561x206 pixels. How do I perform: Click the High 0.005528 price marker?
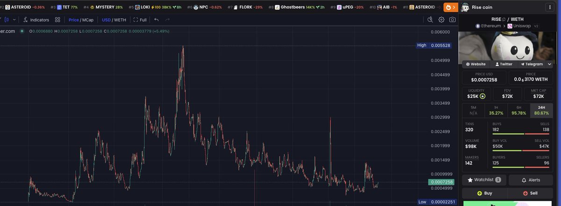point(434,45)
